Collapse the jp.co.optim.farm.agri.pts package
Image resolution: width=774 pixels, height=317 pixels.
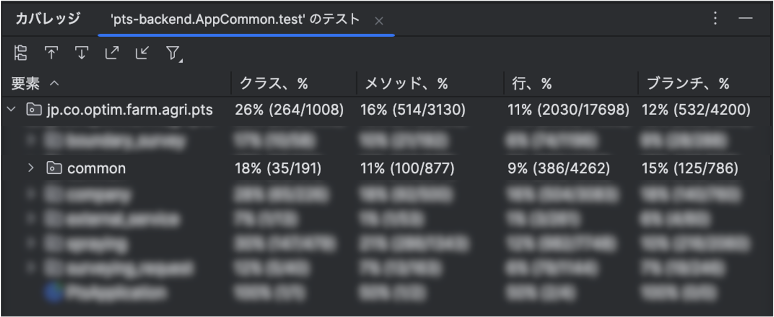pos(12,109)
